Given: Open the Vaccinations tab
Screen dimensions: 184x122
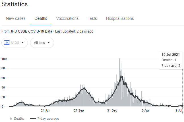Looking at the screenshot, I should click(67, 18).
